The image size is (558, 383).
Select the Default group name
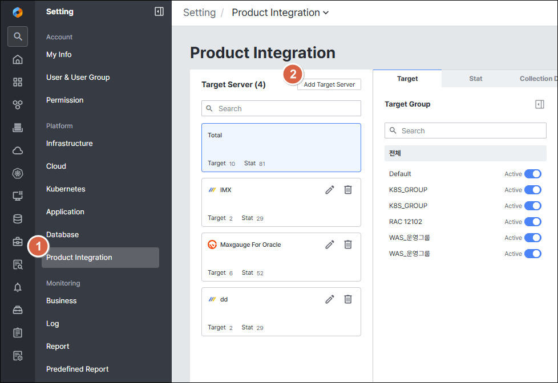point(400,174)
